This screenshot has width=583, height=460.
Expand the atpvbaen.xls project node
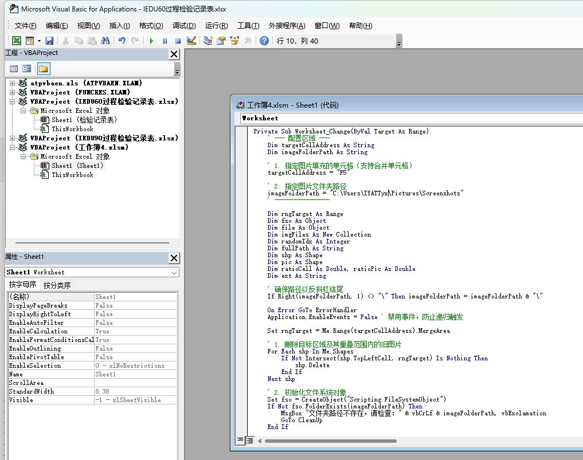coord(13,83)
